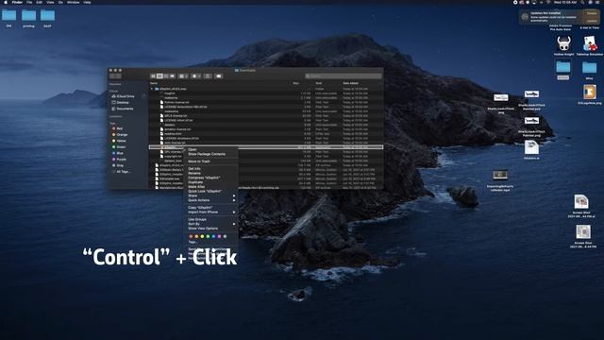Viewport: 604px width, 340px height.
Task: Open the group-by dropdown in Finder toolbar
Action: [183, 76]
